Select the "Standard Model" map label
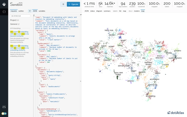The image size is (187, 117). point(148,63)
